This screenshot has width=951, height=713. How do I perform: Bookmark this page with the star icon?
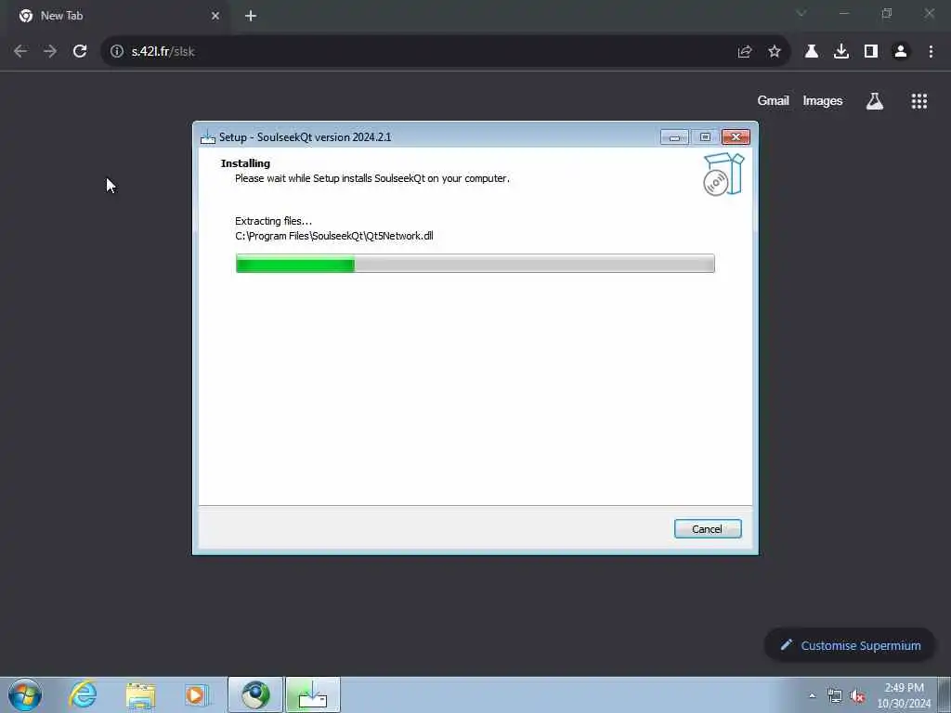tap(775, 52)
